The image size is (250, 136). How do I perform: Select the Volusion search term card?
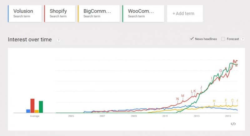coord(25,13)
